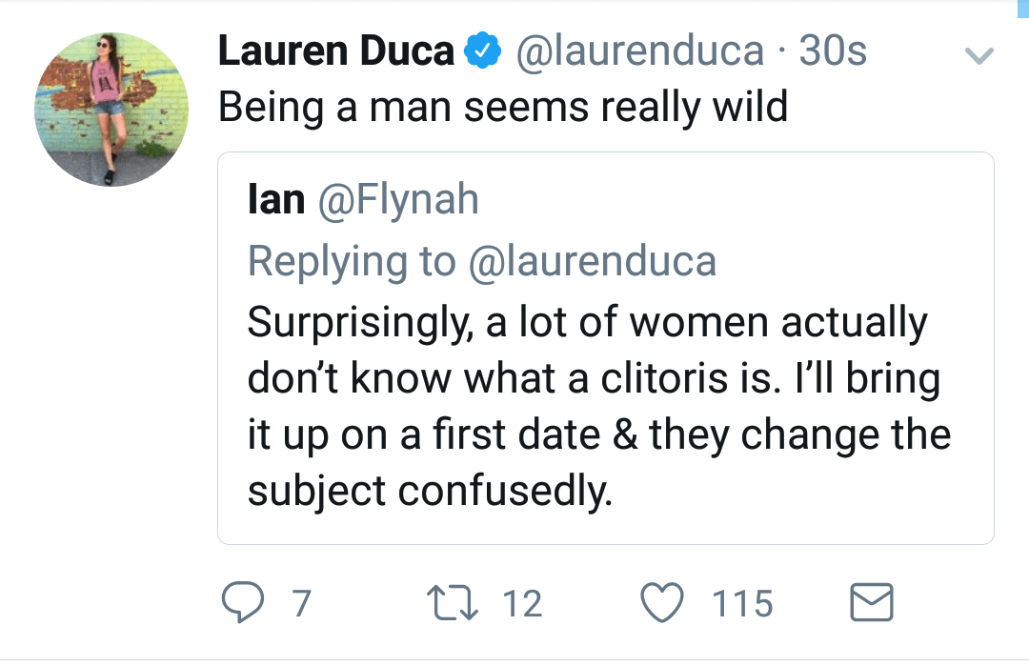Open the 30s timestamp link
This screenshot has width=1029, height=666.
coord(833,51)
